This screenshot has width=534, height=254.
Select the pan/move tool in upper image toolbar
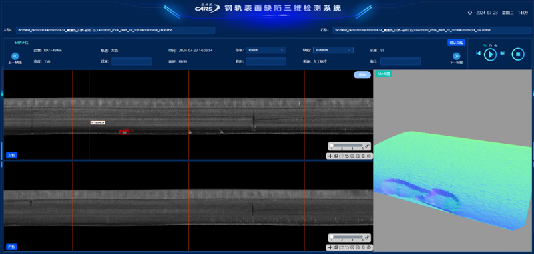point(330,156)
